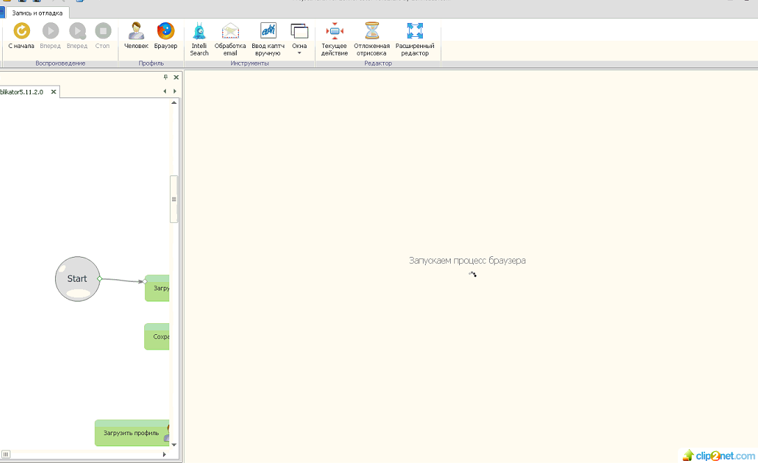Click the 'С начала' restart playback icon
The image size is (758, 463).
click(x=22, y=31)
